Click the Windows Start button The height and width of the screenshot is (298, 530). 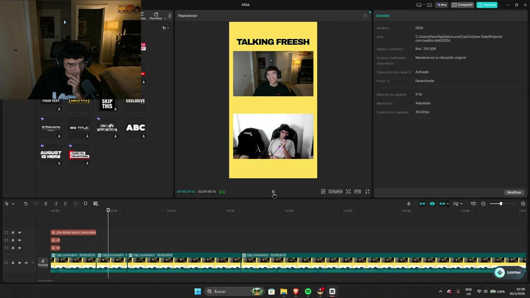click(198, 291)
